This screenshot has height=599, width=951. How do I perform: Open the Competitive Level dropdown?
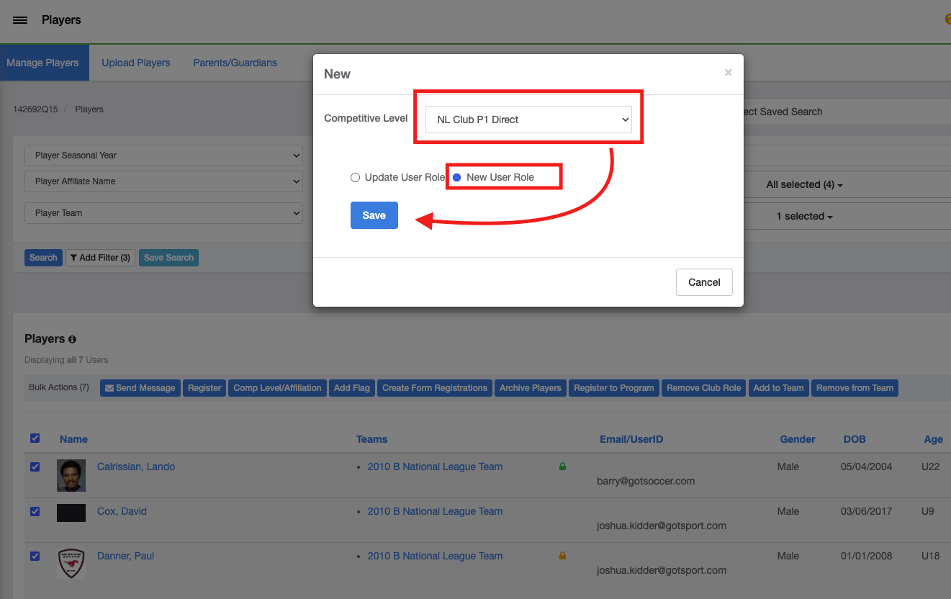click(528, 120)
